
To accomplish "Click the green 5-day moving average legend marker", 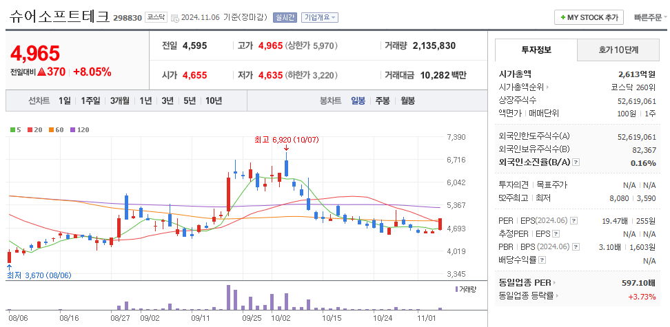I will 12,129.
